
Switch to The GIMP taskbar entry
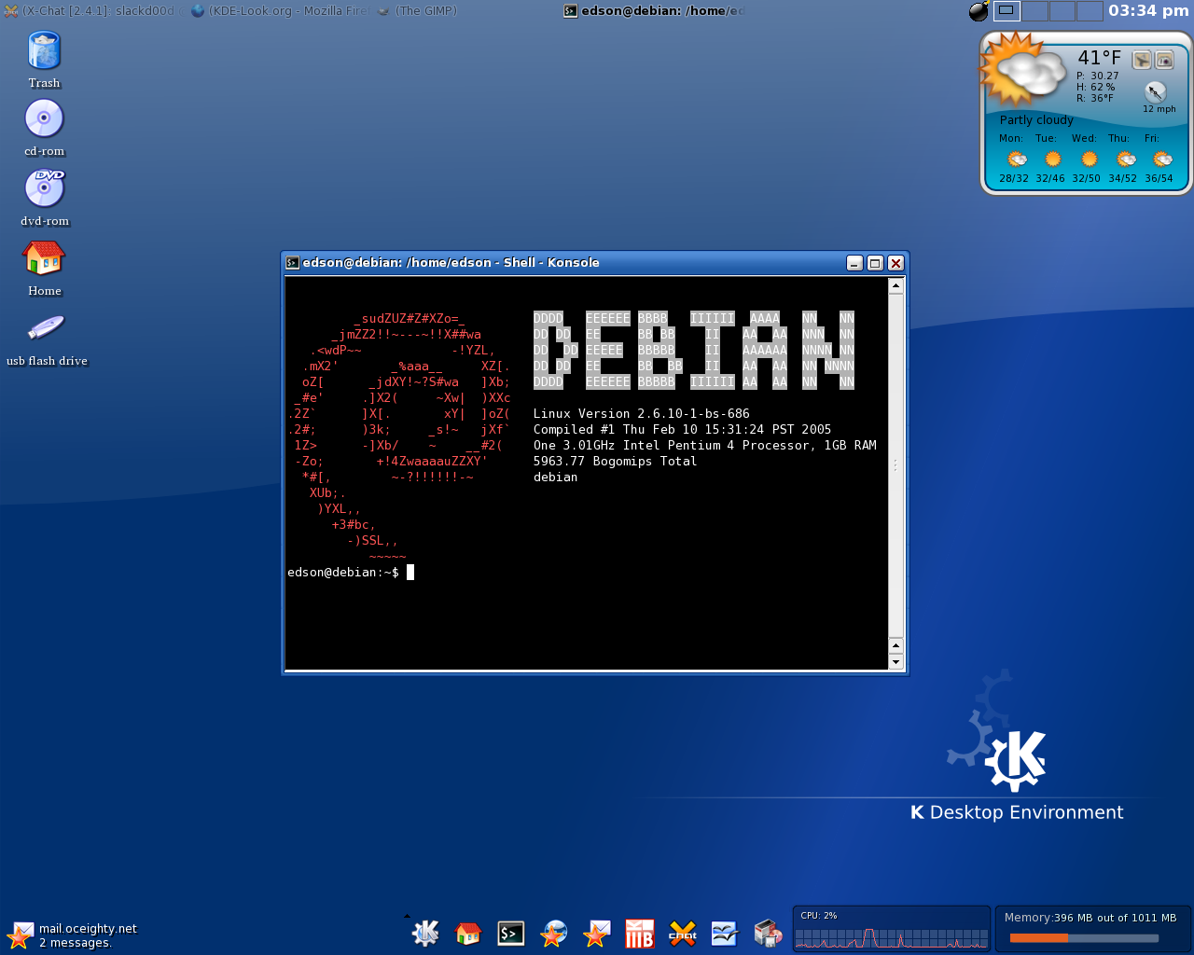tap(416, 11)
